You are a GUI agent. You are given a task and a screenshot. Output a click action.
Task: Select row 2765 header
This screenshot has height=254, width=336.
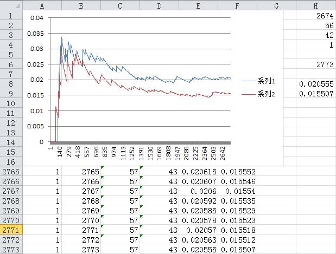point(11,172)
